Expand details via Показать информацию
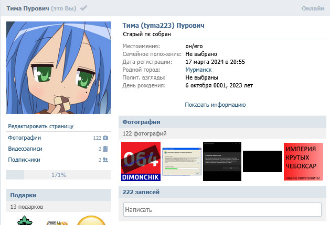The height and width of the screenshot is (225, 330). click(215, 105)
